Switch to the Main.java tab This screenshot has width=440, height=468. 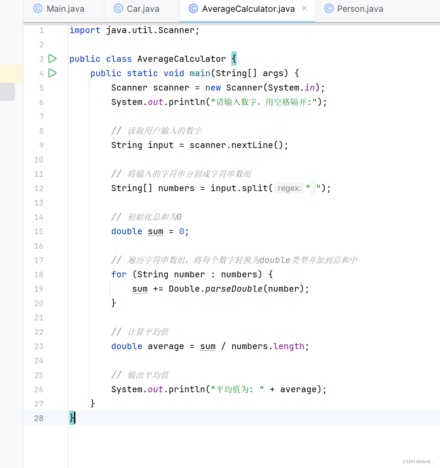point(59,9)
